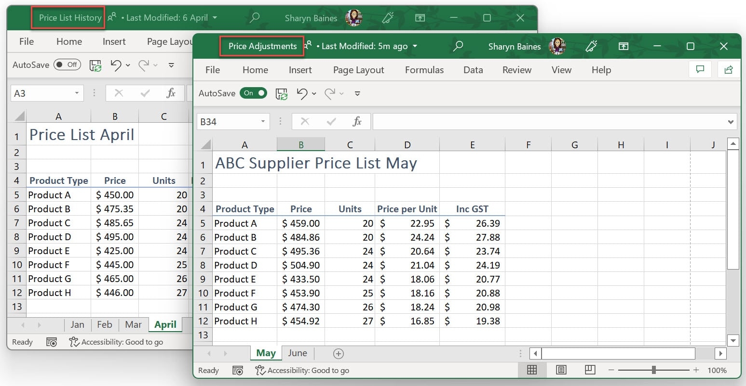Adjust the zoom slider

pos(653,370)
